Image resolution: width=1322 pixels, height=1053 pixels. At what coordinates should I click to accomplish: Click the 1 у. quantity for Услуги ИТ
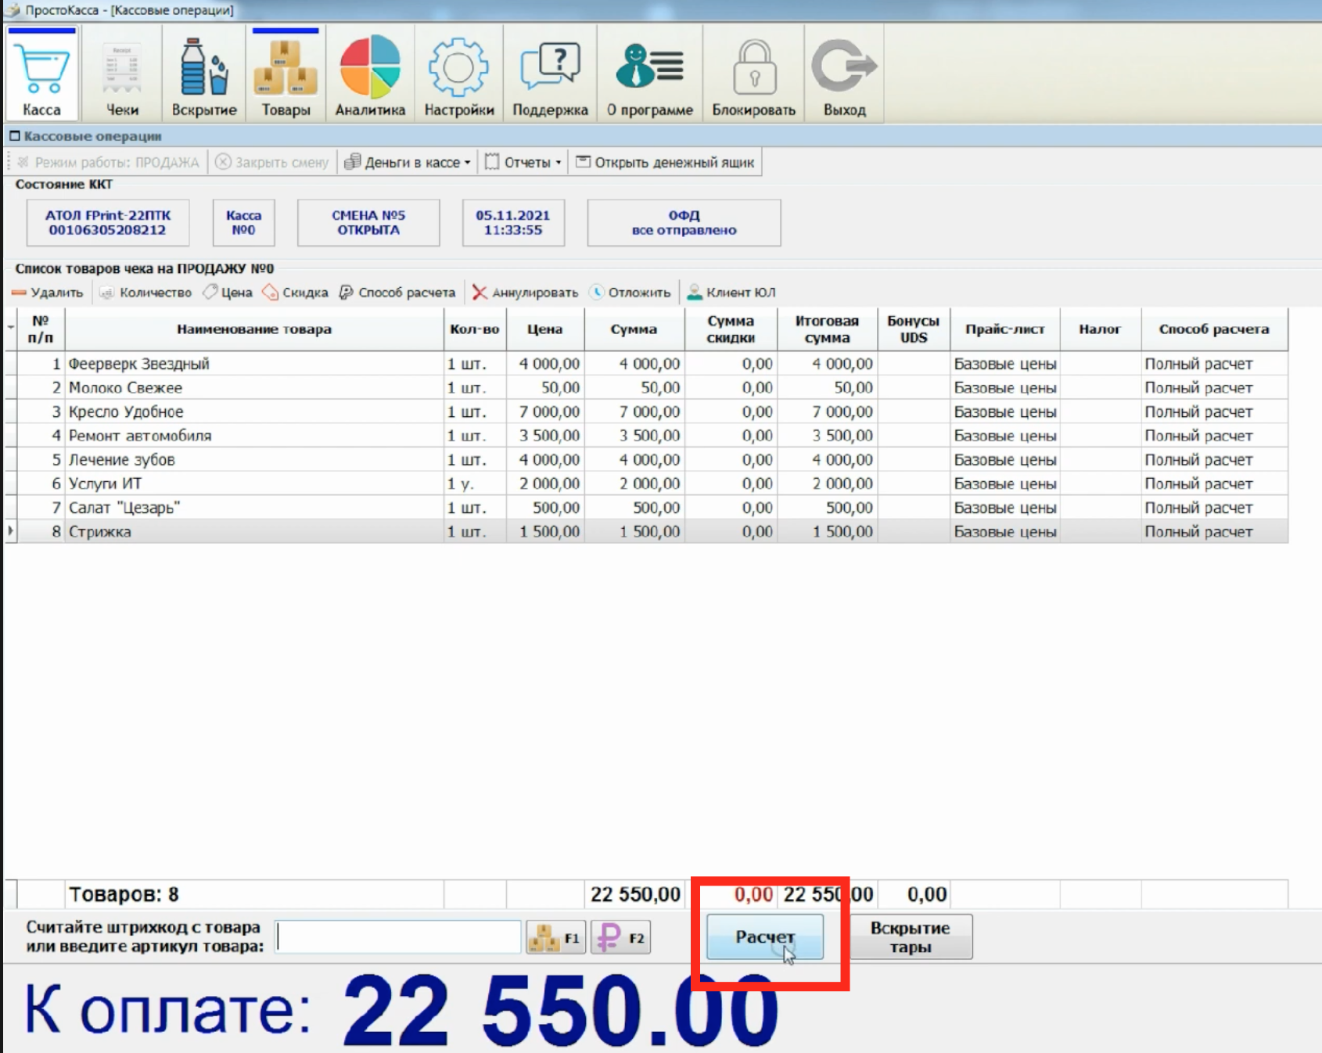475,483
